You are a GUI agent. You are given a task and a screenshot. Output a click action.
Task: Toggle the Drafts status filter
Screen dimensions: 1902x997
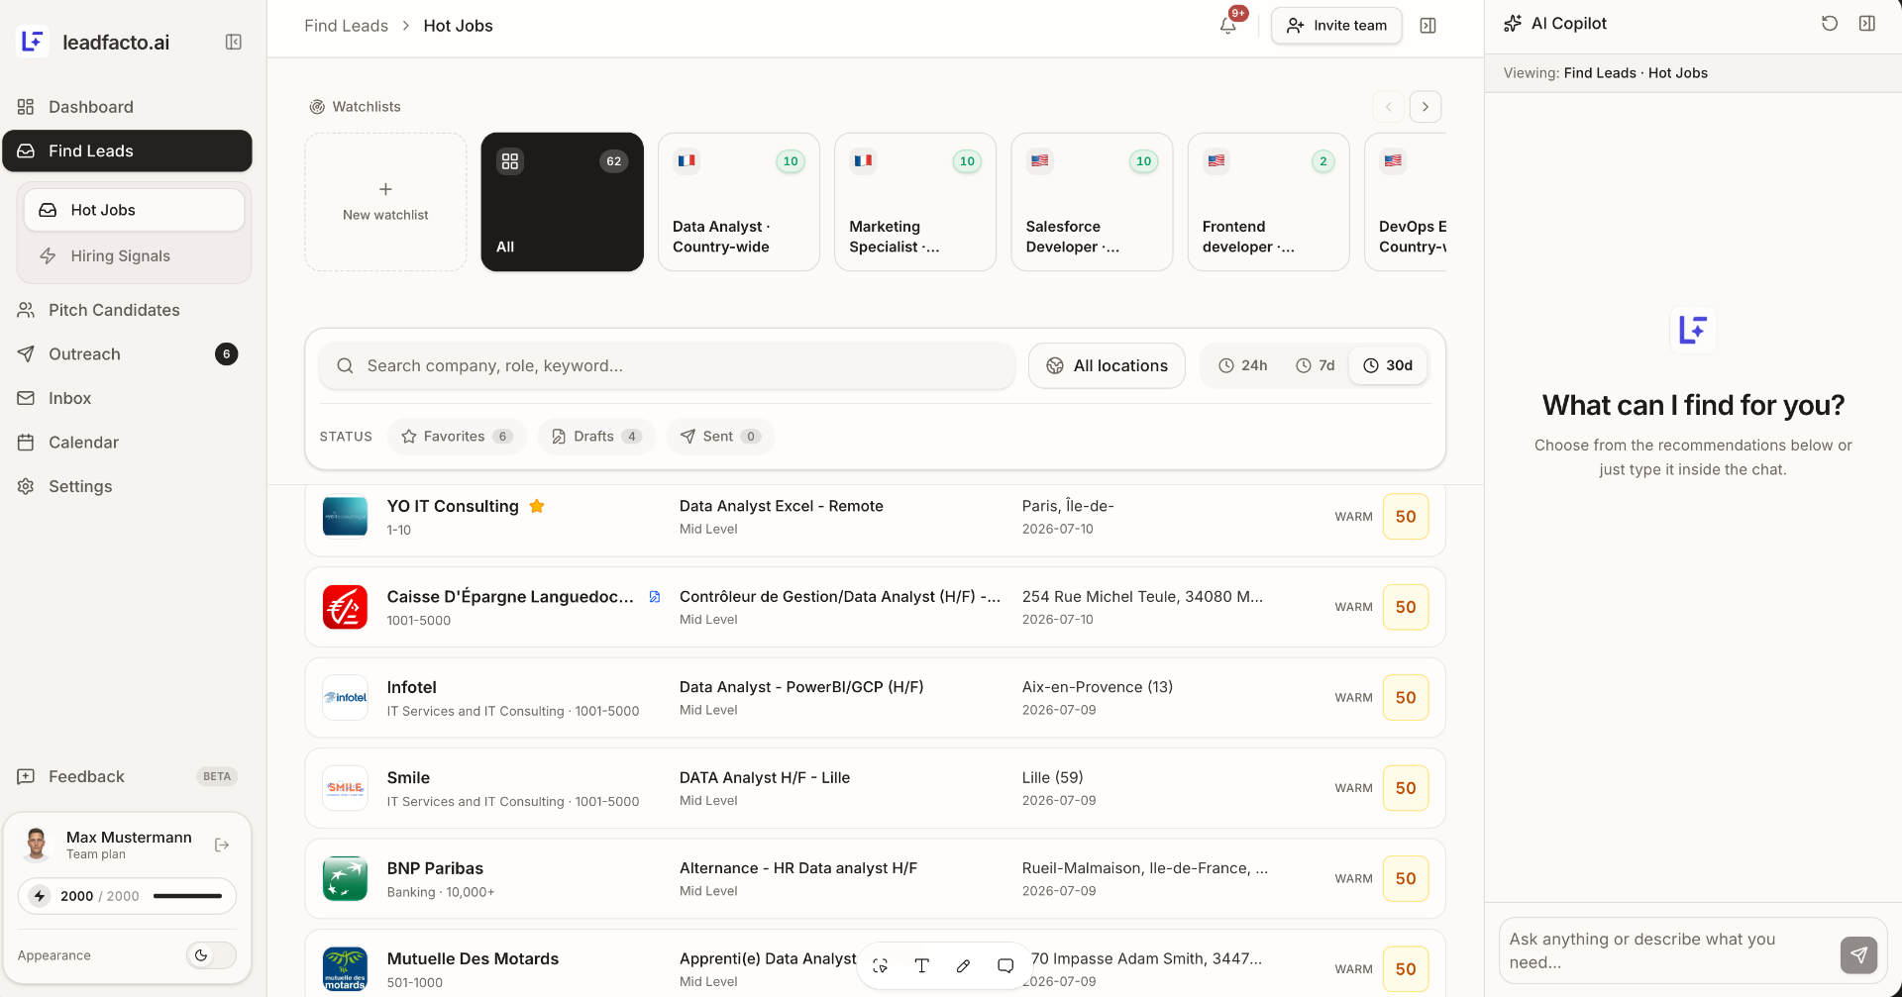click(596, 437)
